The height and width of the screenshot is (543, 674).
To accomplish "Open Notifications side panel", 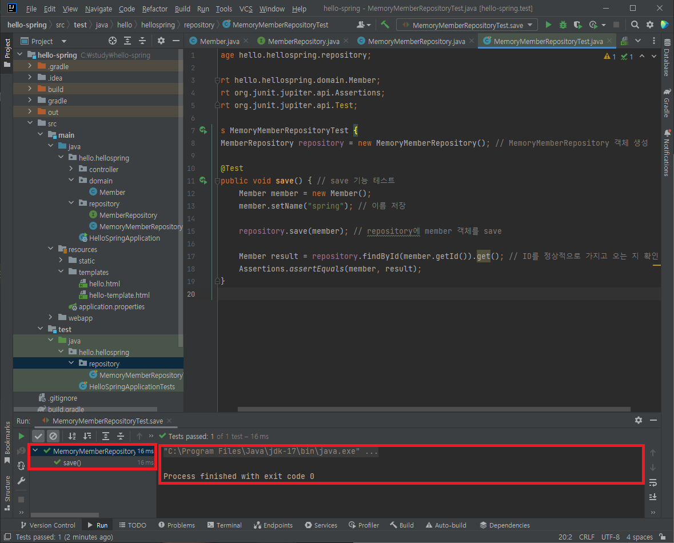I will click(667, 153).
